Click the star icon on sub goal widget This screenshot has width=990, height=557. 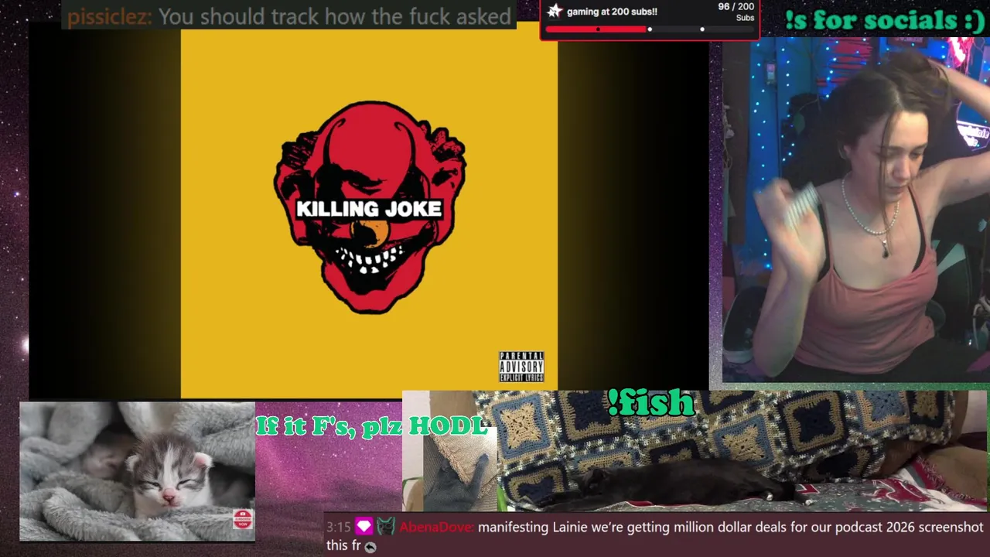[554, 11]
